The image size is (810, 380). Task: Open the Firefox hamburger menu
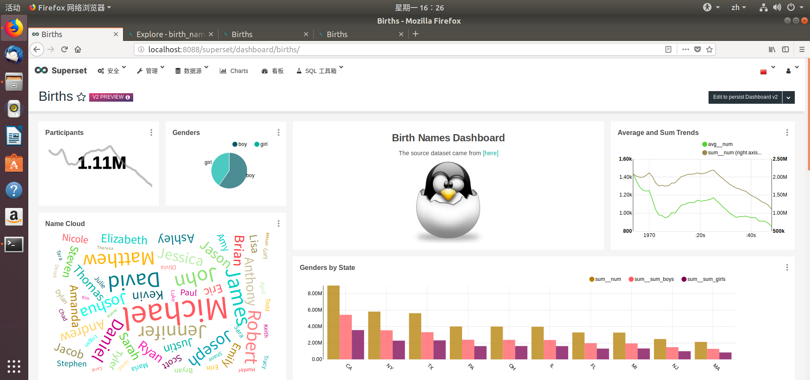802,49
